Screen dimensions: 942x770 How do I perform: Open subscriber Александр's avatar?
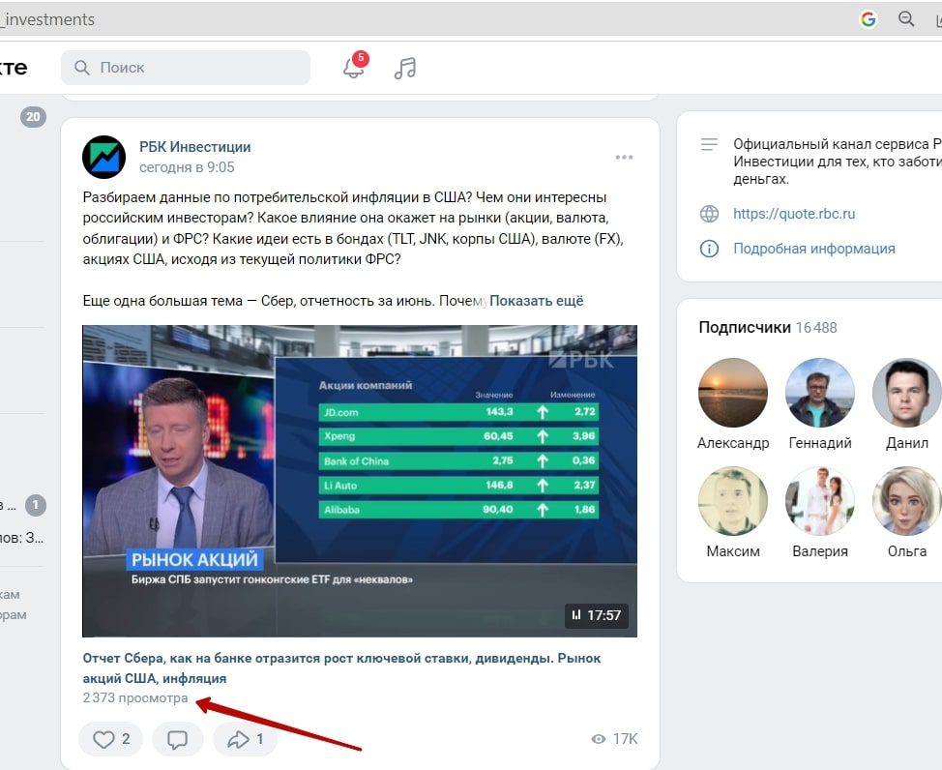[733, 393]
